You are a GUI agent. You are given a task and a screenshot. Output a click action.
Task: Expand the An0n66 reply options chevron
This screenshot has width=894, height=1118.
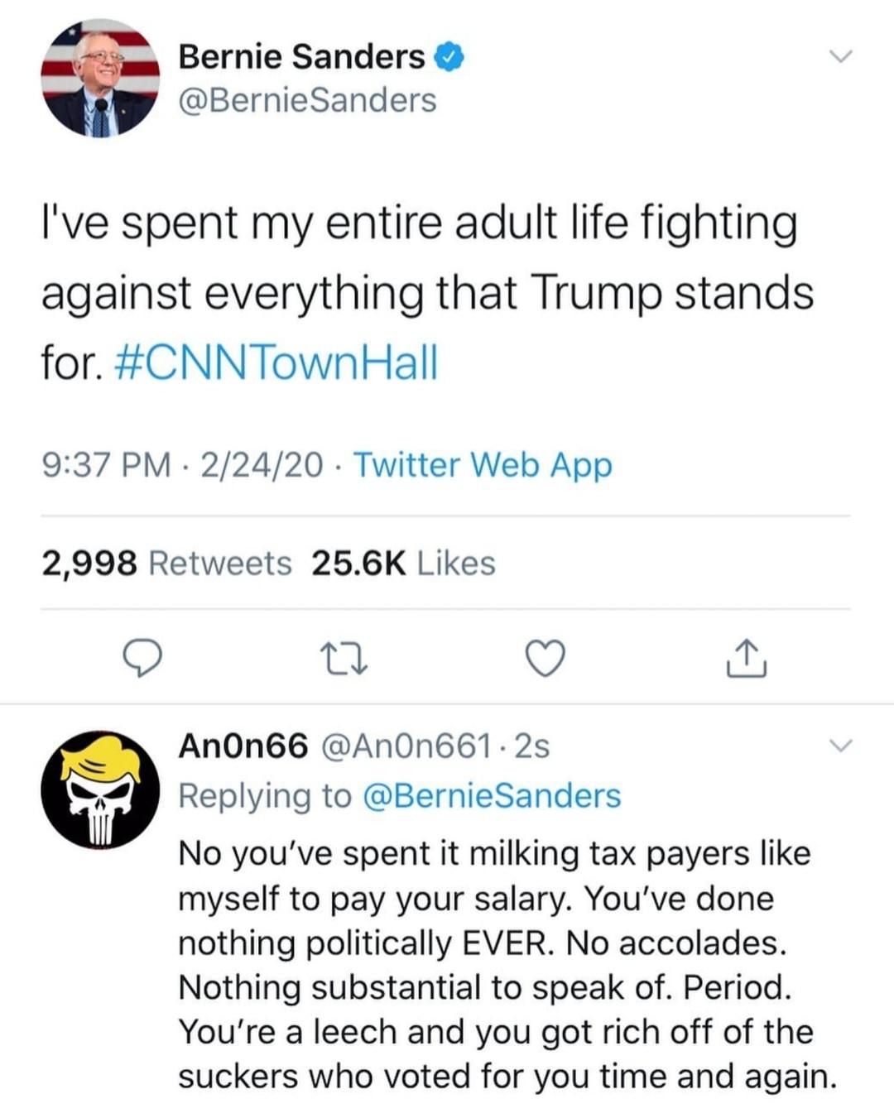840,746
